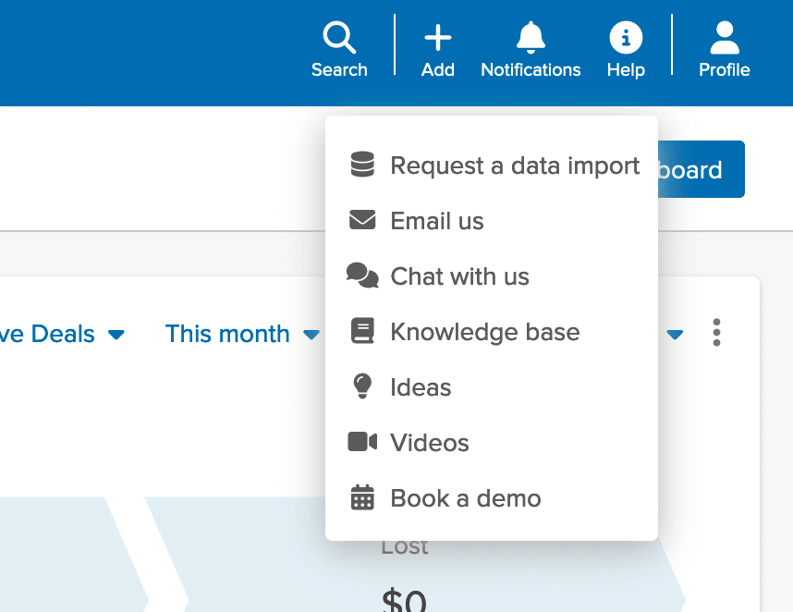This screenshot has width=793, height=612.
Task: Choose Videos in the help menu
Action: click(430, 443)
